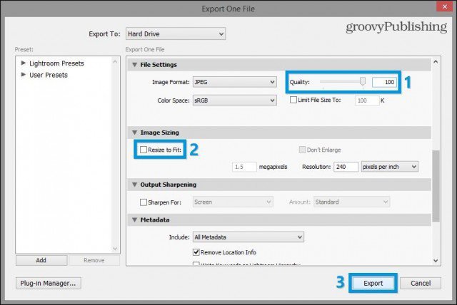Click the Resolution field showing 240
Screen dimensions: 457x305
click(x=346, y=167)
